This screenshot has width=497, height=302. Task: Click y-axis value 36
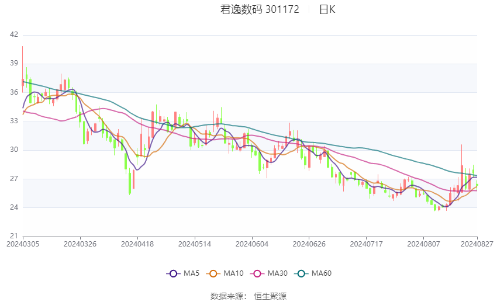[14, 92]
